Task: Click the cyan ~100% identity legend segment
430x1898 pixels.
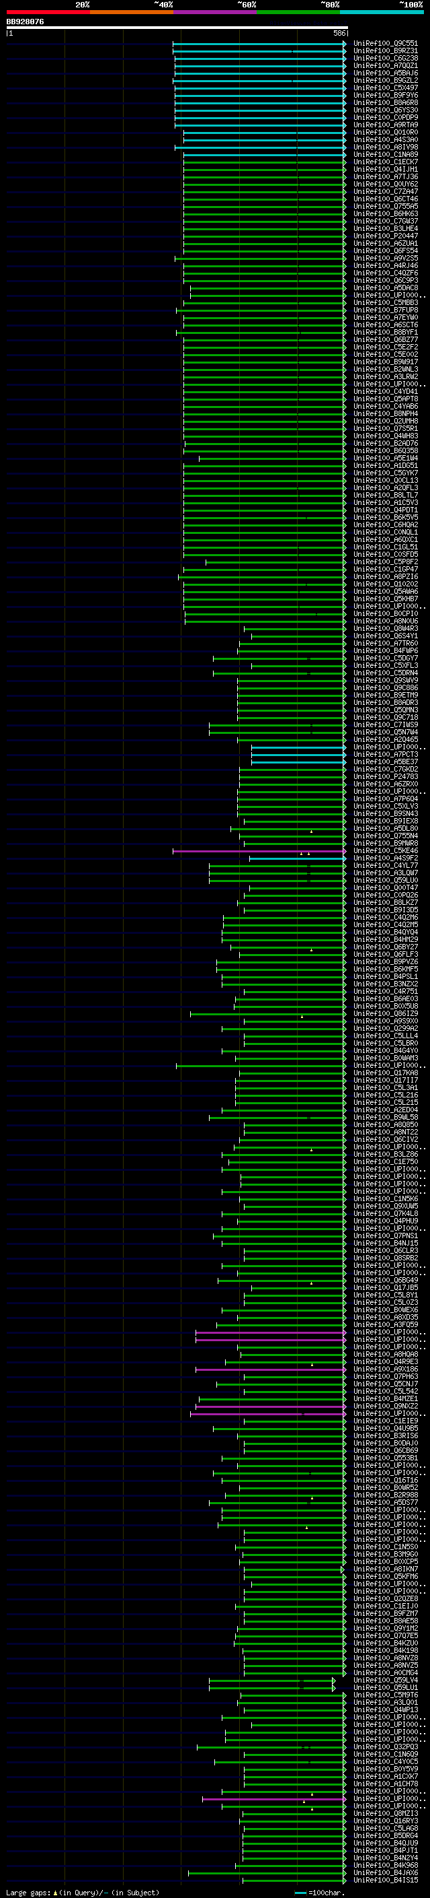Action: coord(382,12)
